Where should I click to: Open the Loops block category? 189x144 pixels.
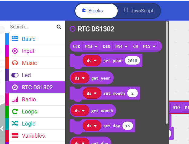(35, 111)
